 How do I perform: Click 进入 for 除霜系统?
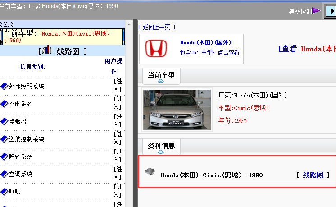(x=118, y=156)
